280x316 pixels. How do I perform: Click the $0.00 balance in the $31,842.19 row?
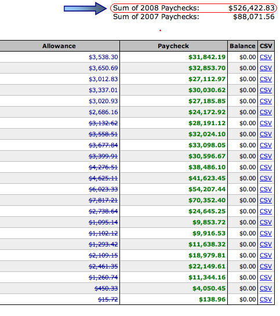[248, 57]
